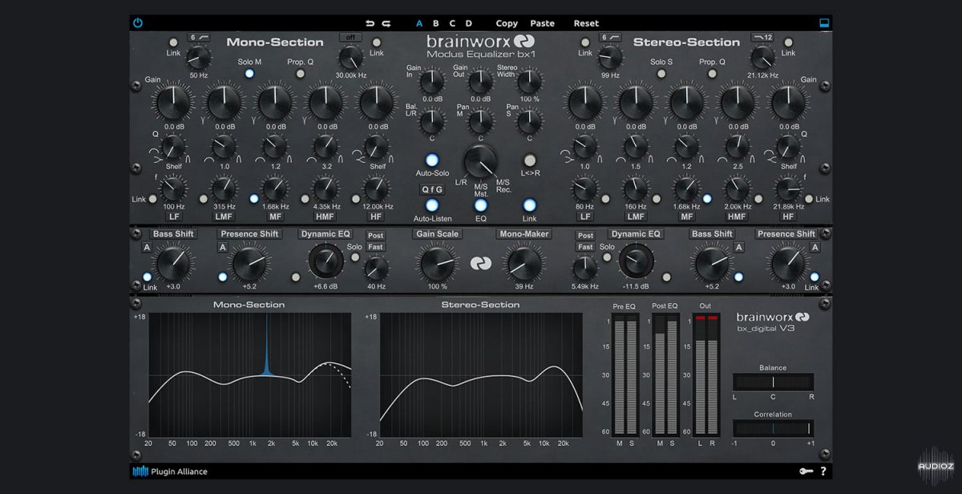The height and width of the screenshot is (494, 962).
Task: Click the Stereo-Section HF 21.89k Hz frequency knob
Action: click(x=788, y=189)
